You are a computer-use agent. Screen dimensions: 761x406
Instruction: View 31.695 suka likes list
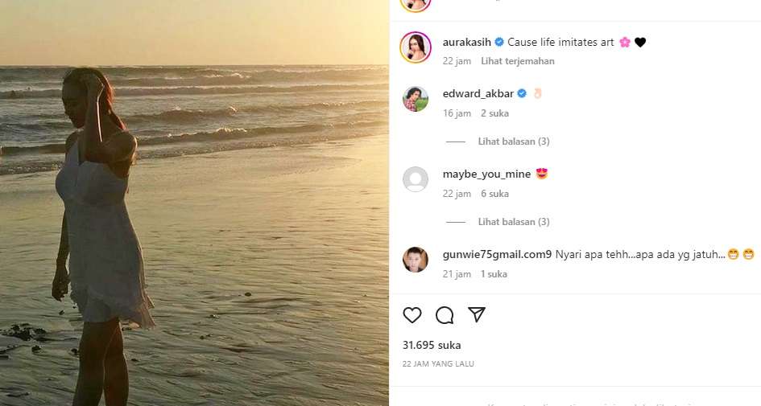(432, 345)
